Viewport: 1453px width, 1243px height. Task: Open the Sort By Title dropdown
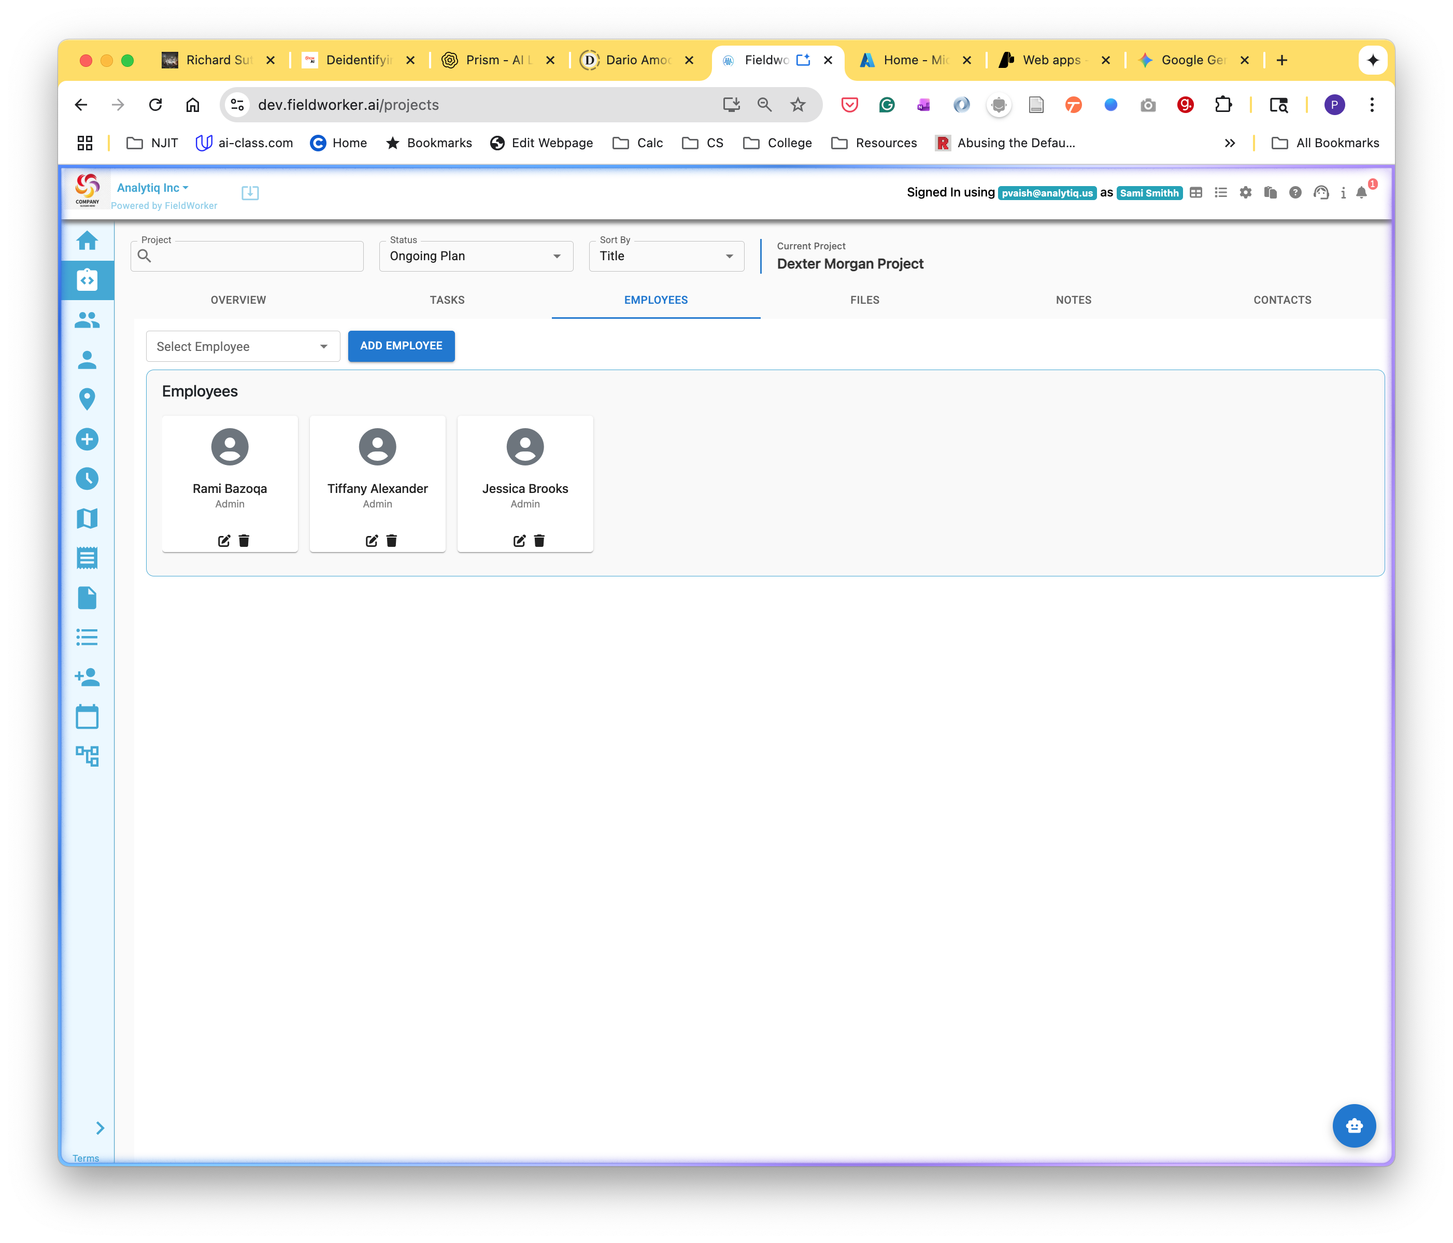pyautogui.click(x=666, y=256)
